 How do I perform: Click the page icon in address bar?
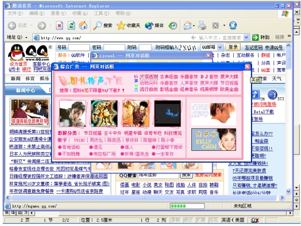(37, 38)
